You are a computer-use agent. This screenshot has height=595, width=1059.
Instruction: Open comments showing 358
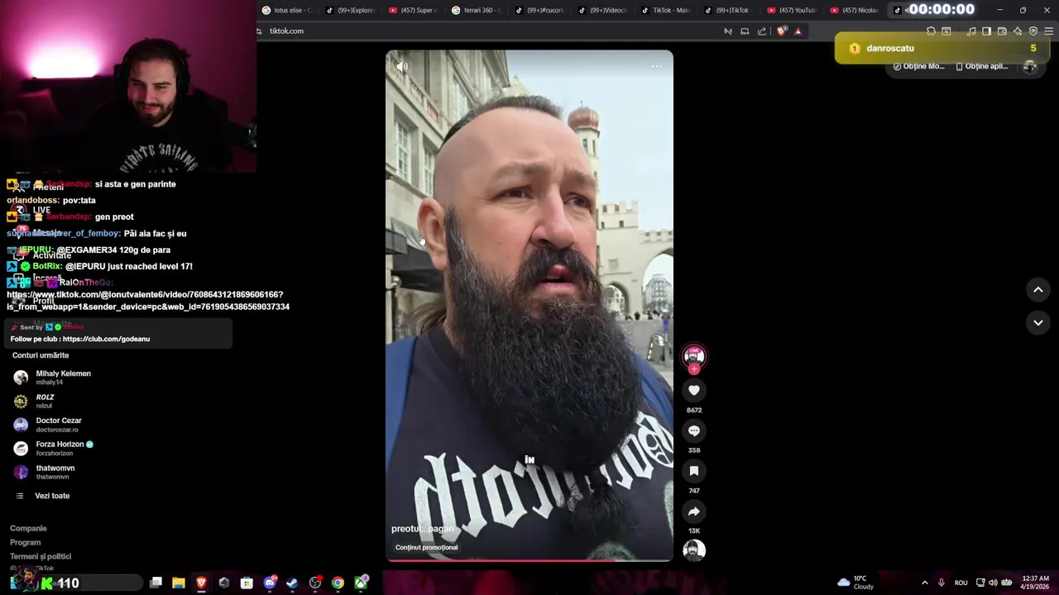tap(694, 431)
